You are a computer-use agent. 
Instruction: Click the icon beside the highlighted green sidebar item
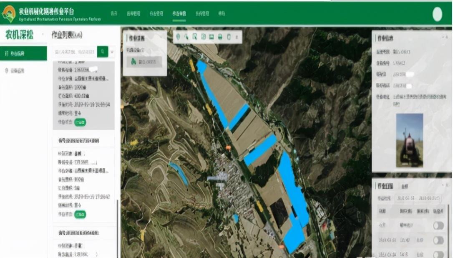[x=7, y=53]
